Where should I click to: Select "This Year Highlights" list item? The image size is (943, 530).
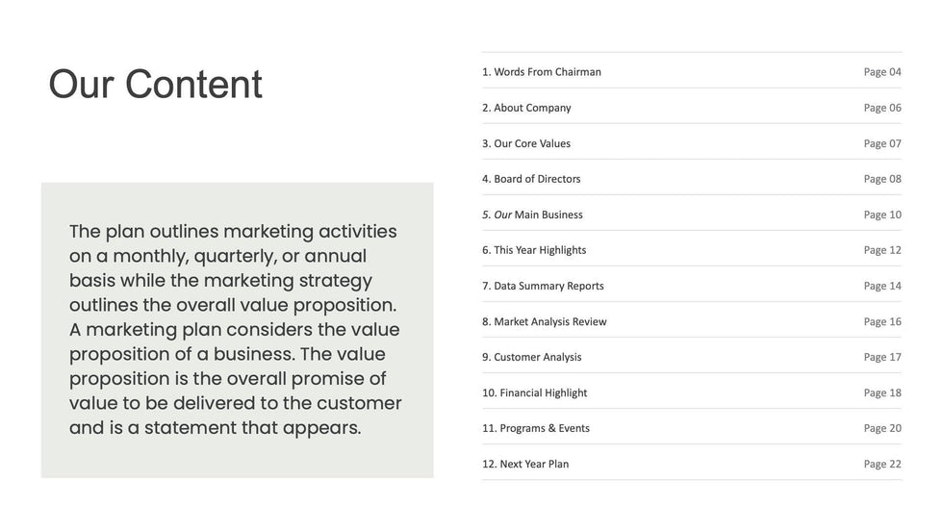[534, 250]
